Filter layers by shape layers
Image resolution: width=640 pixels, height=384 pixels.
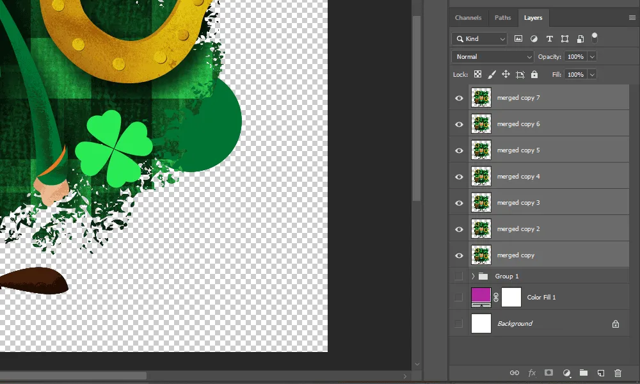pyautogui.click(x=564, y=39)
